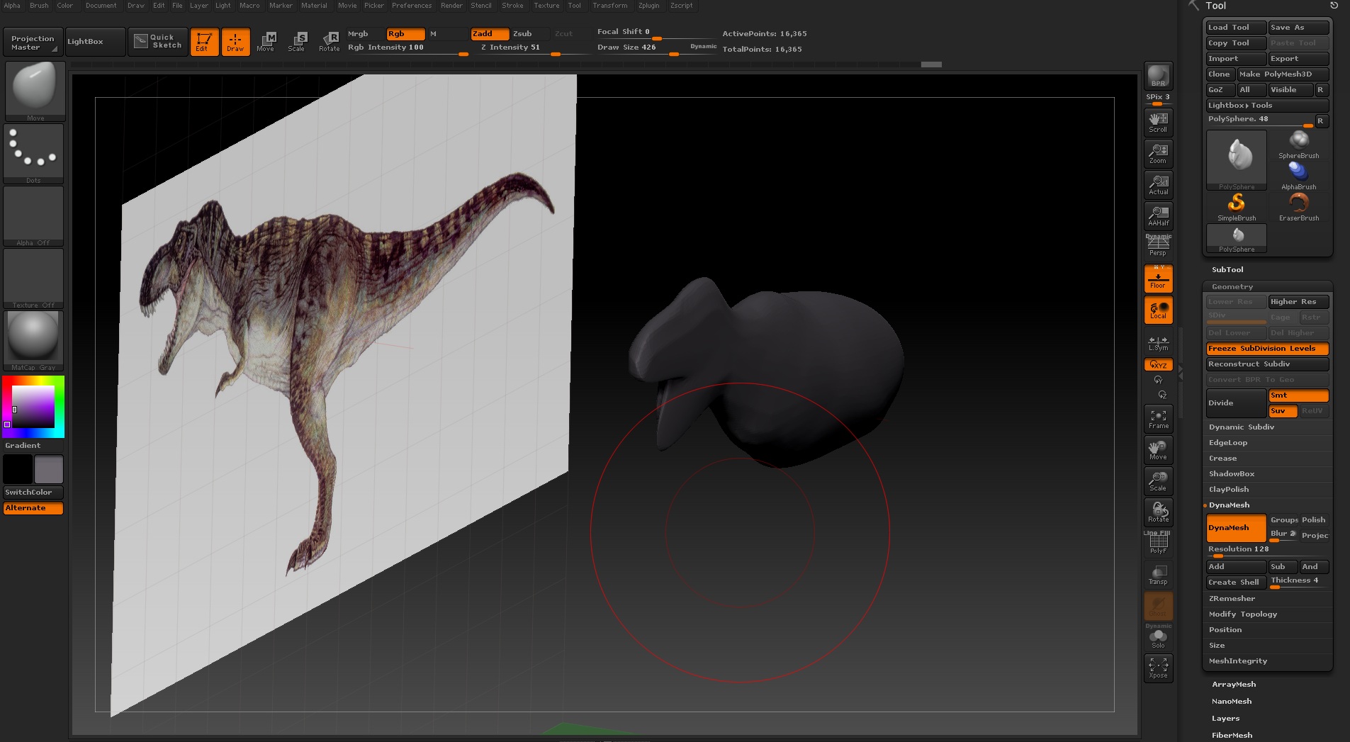Activate Edit mode button
The width and height of the screenshot is (1350, 742).
tap(204, 42)
